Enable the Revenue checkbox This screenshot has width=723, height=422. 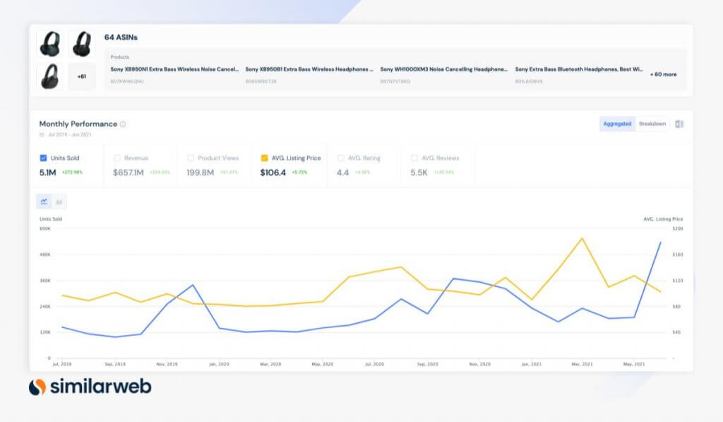pyautogui.click(x=116, y=158)
